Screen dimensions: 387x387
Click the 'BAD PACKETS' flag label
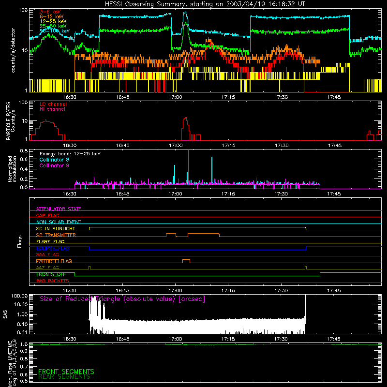click(x=53, y=281)
